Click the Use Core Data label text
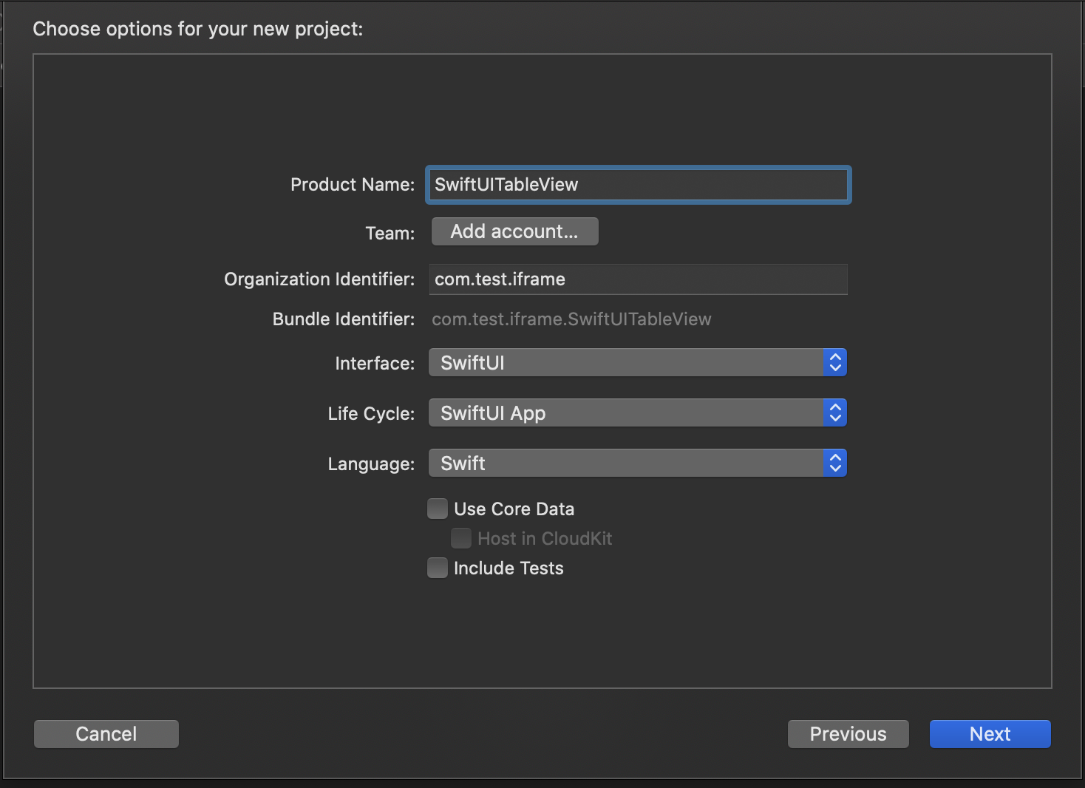The image size is (1085, 788). point(514,509)
